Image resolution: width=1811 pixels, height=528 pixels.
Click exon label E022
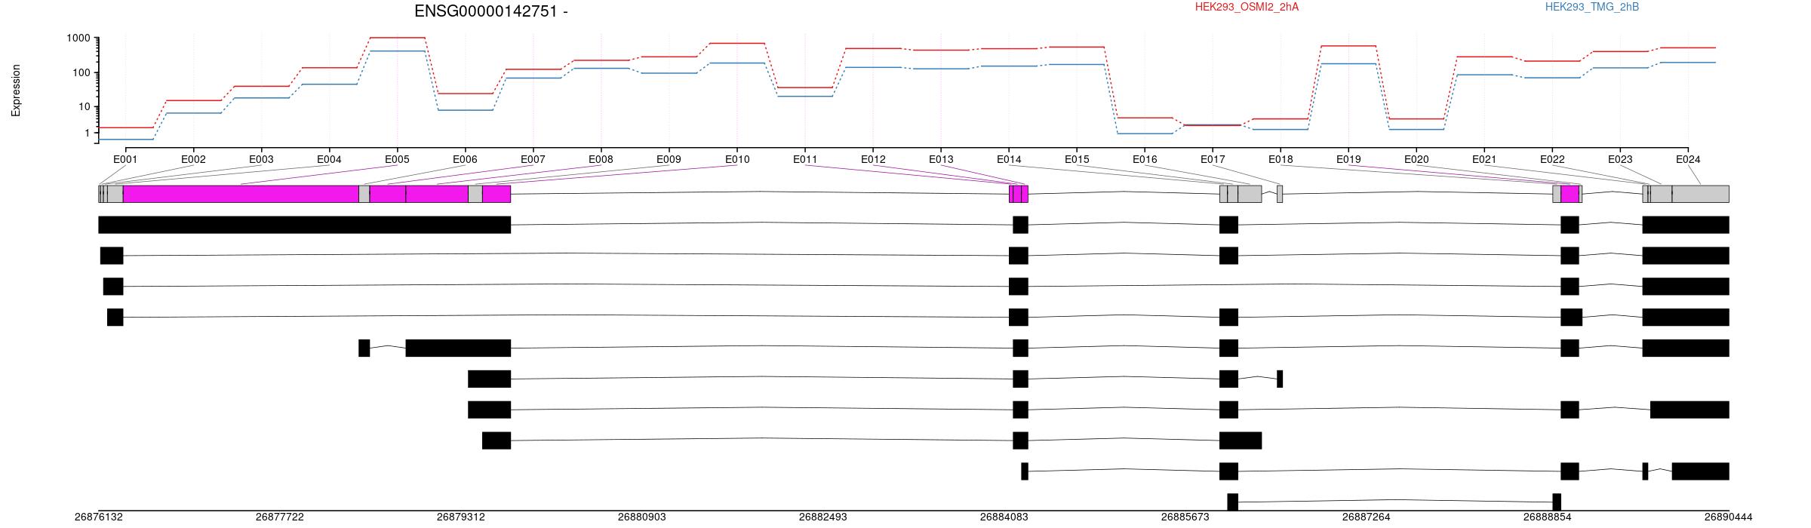point(1552,159)
